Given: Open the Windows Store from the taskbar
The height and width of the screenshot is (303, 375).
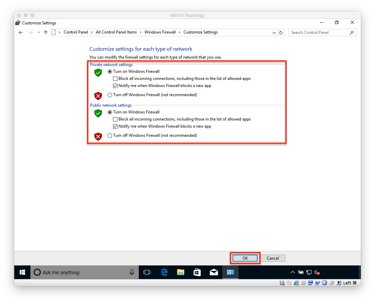Looking at the screenshot, I should pos(197,272).
